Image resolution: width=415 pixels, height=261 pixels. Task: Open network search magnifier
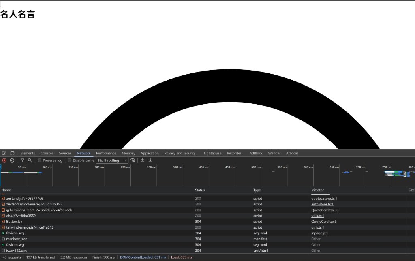[x=30, y=160]
